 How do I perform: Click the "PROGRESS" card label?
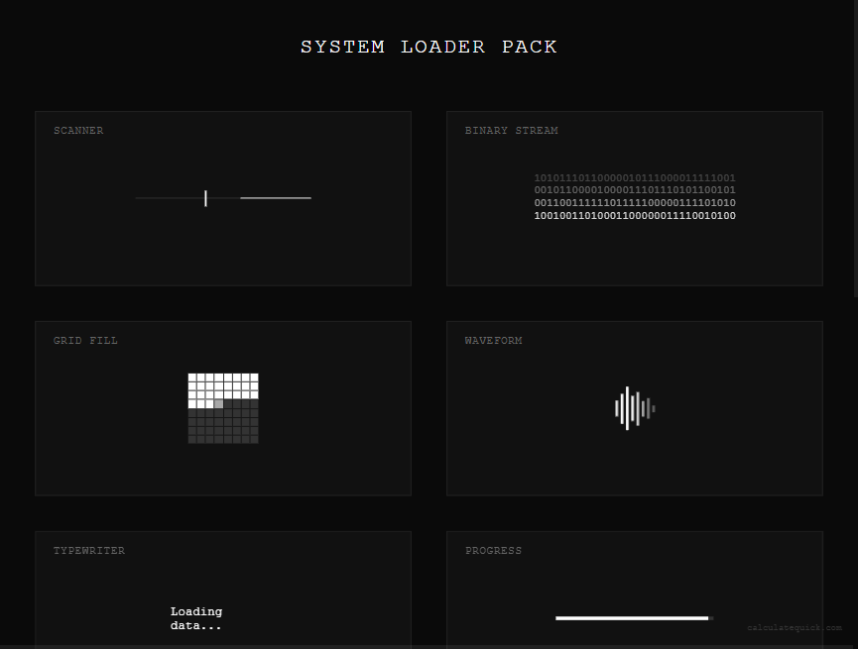click(x=494, y=551)
